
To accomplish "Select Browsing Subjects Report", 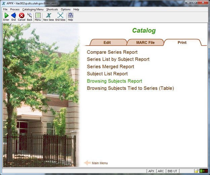I will 114,81.
